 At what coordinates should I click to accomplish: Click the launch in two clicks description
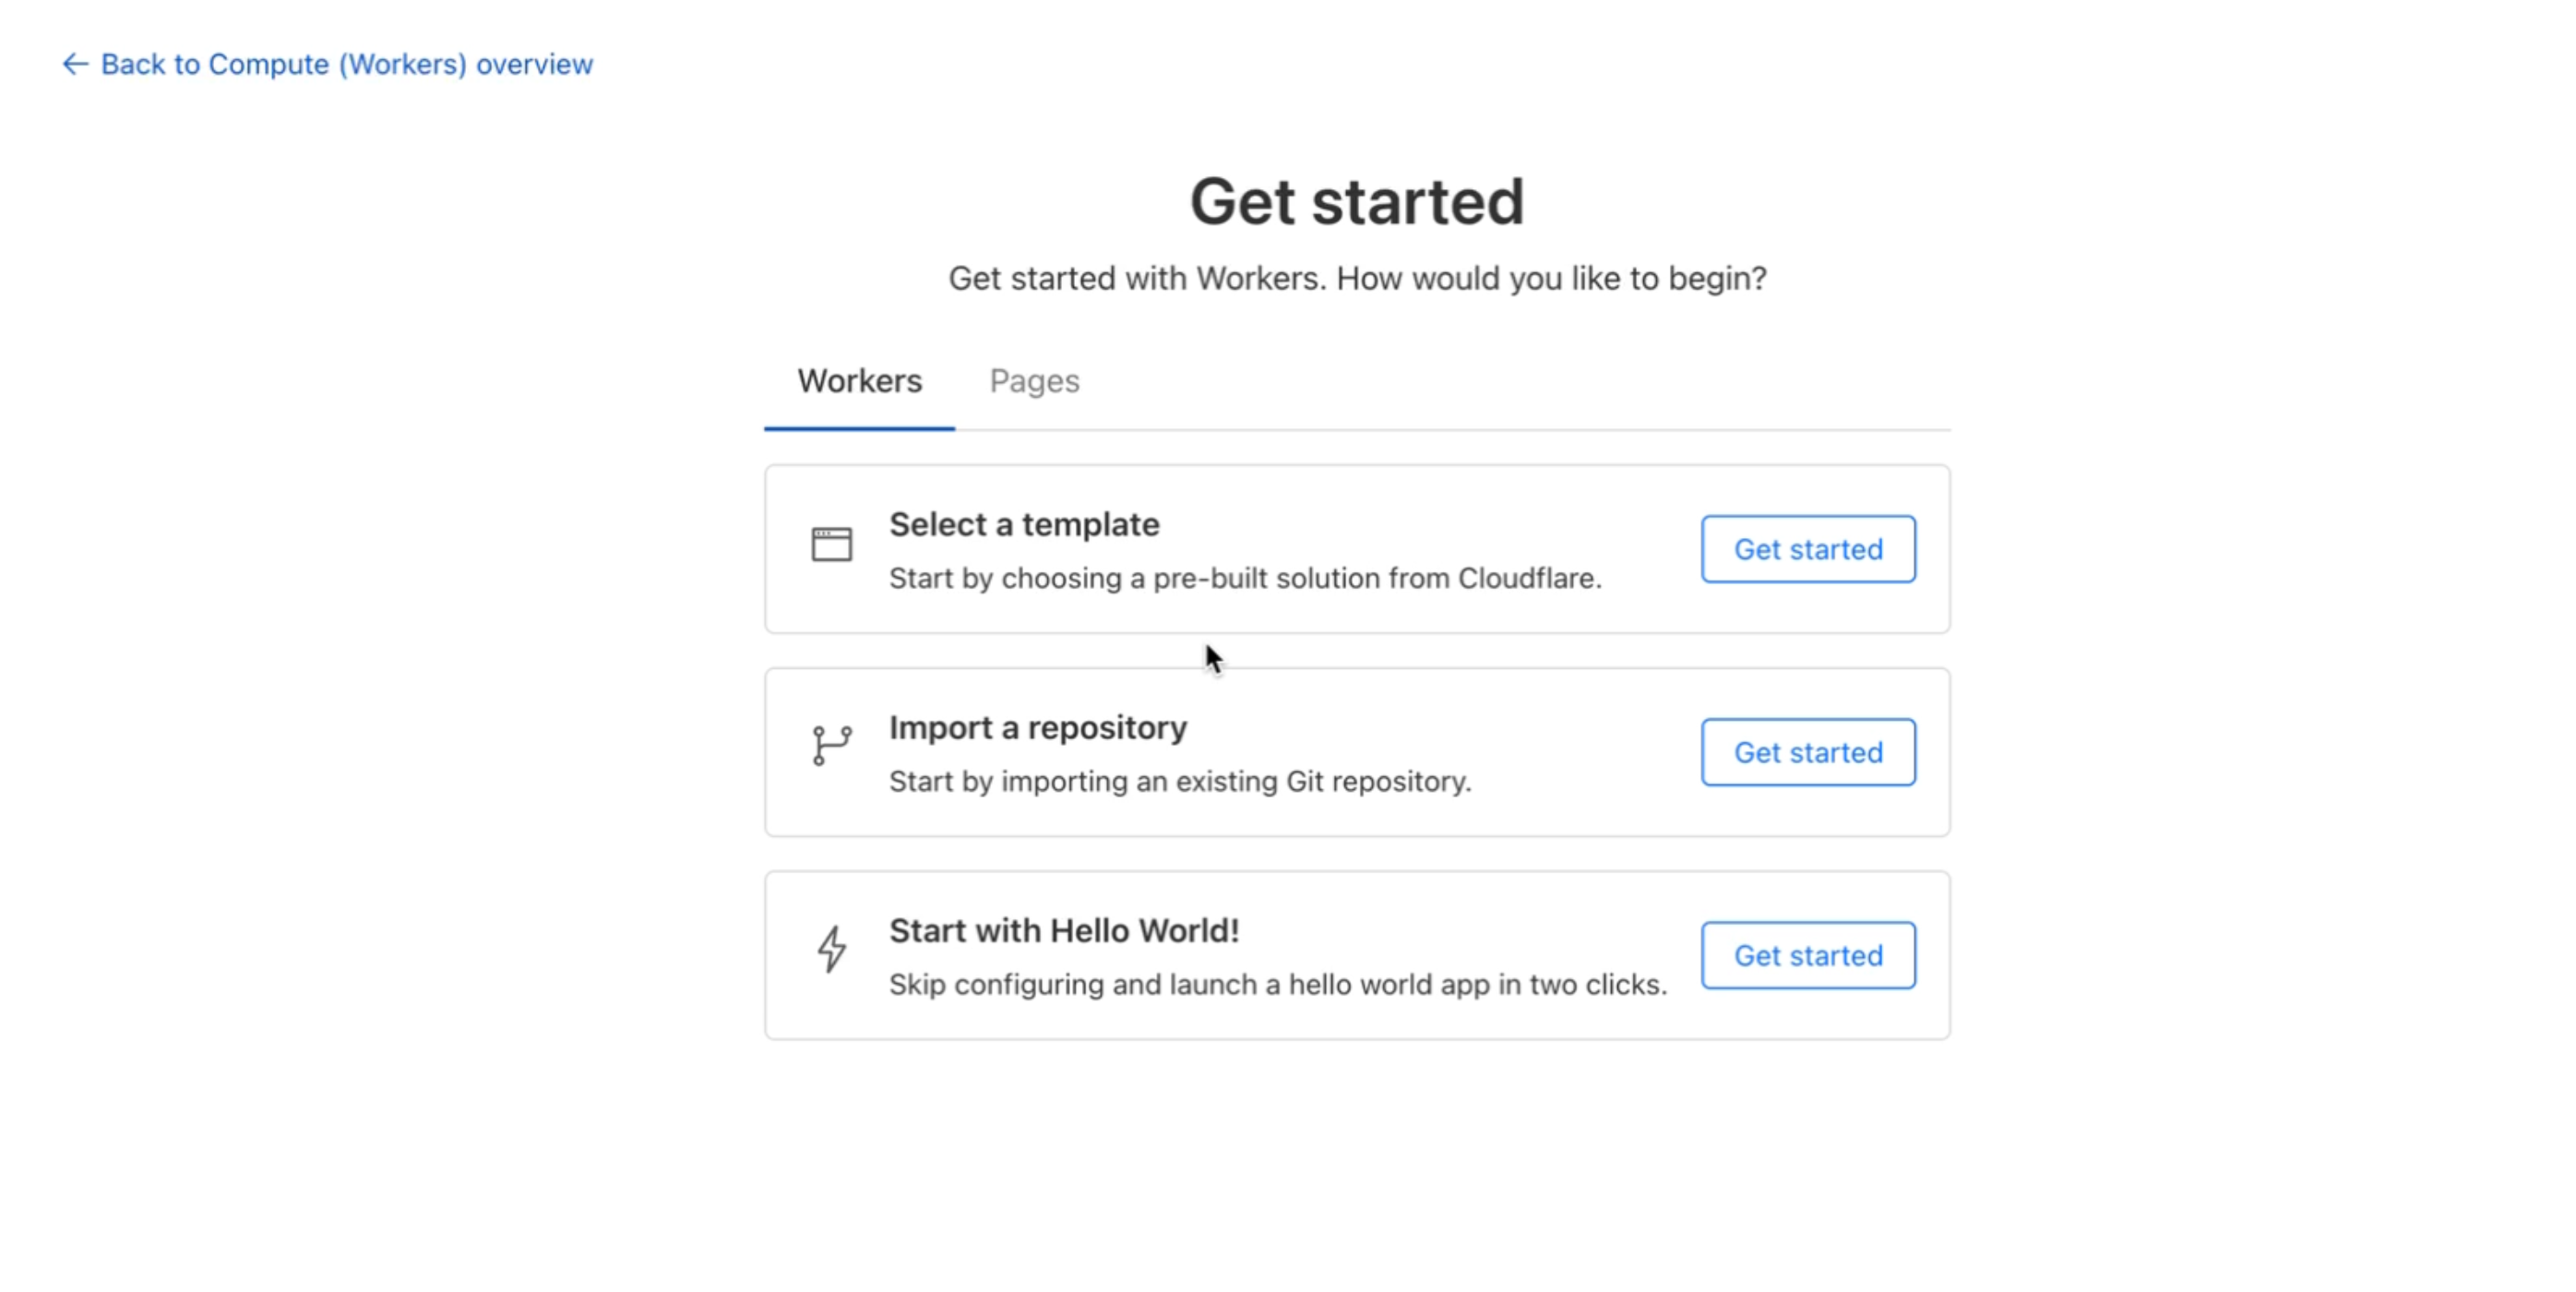point(1278,984)
